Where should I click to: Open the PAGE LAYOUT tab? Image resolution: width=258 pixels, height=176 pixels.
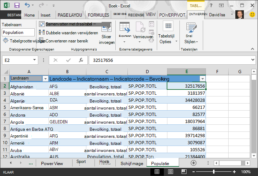coord(70,15)
